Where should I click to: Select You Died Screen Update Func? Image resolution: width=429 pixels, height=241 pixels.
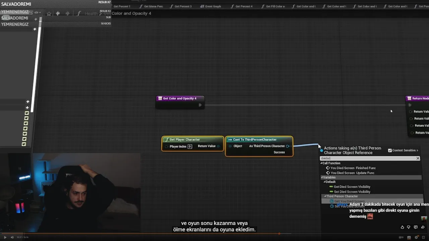352,173
